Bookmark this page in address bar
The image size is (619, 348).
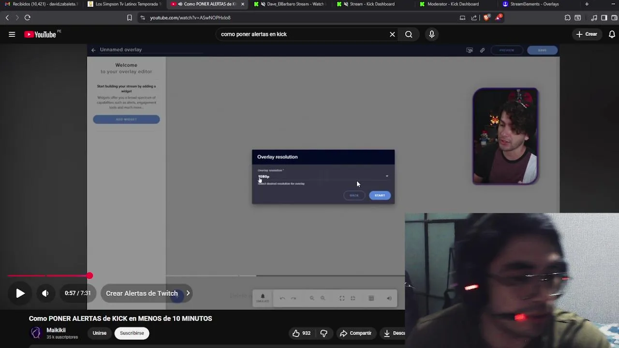[x=129, y=17]
